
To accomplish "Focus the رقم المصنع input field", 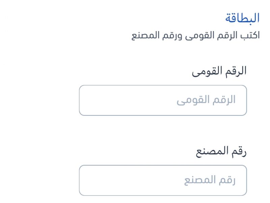I will click(x=163, y=180).
